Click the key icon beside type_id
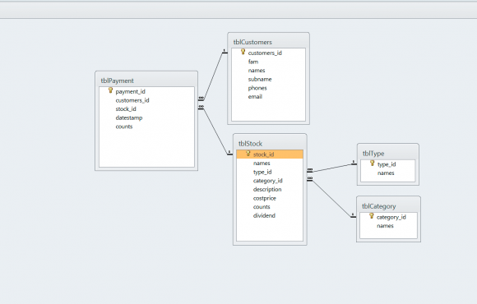Viewport: 477px width, 304px height. point(373,164)
